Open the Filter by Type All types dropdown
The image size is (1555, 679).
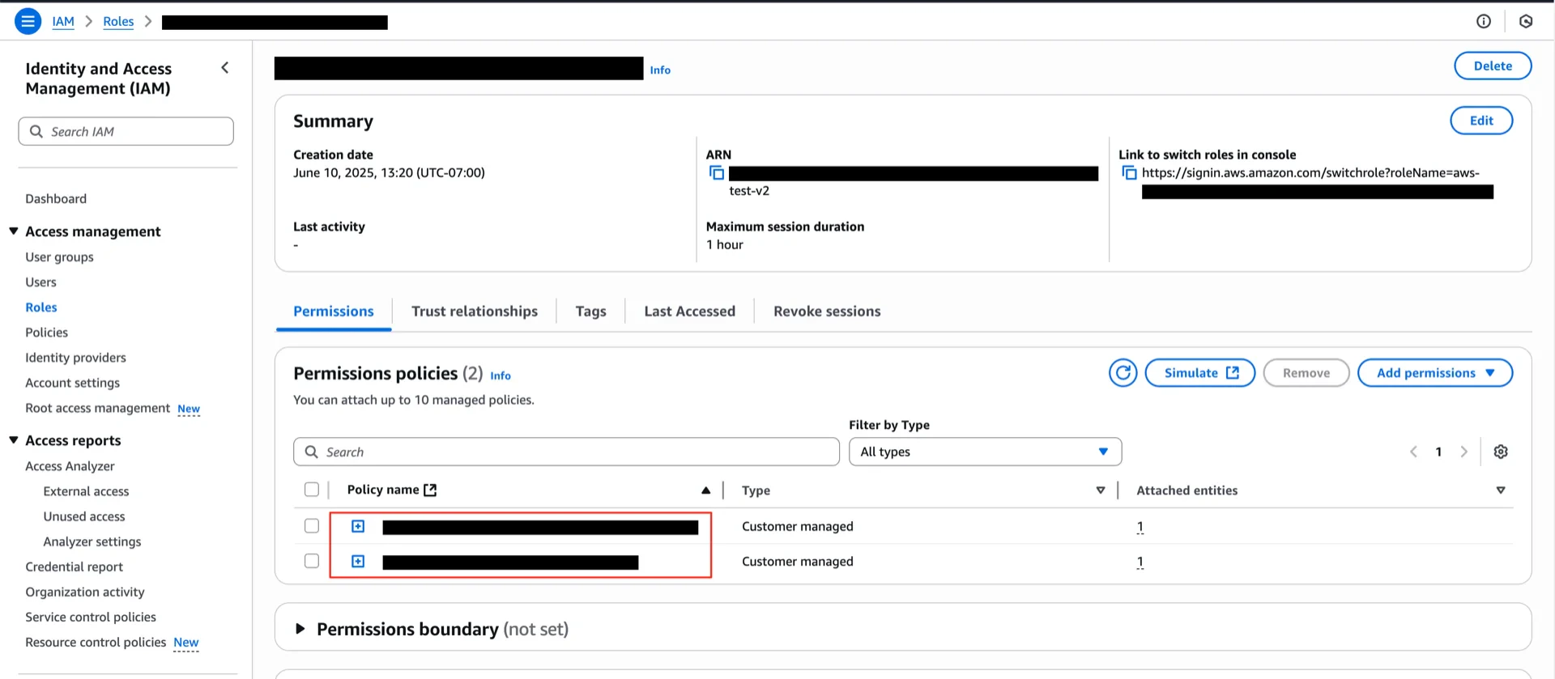985,452
